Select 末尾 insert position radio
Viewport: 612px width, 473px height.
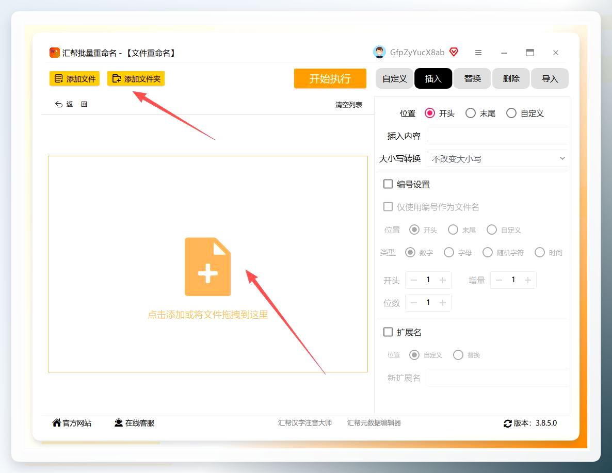tap(470, 113)
